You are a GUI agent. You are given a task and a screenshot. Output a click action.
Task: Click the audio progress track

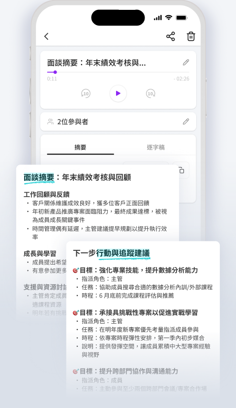point(118,72)
